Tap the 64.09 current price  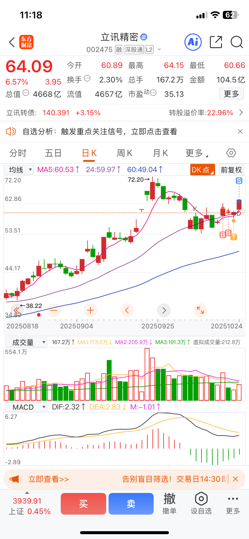click(29, 66)
